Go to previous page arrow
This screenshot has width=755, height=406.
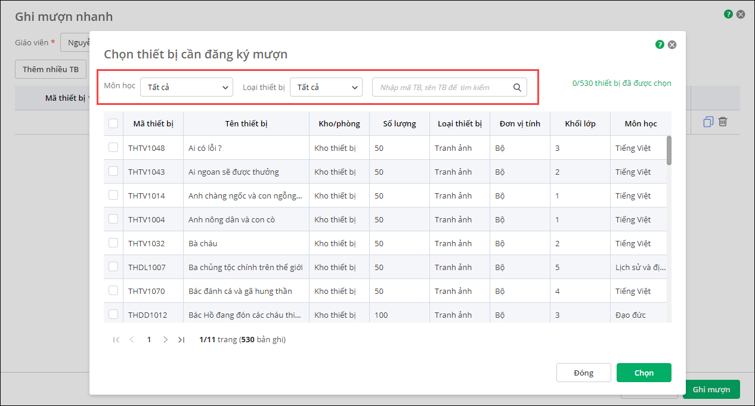tap(132, 340)
